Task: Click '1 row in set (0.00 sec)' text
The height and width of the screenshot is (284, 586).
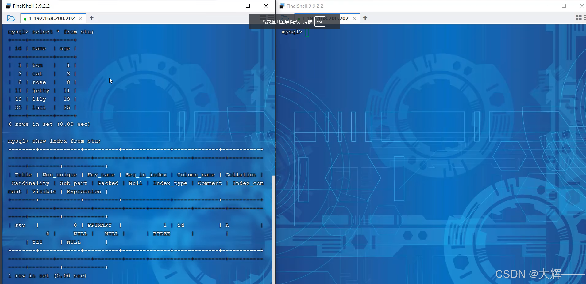Action: [47, 276]
